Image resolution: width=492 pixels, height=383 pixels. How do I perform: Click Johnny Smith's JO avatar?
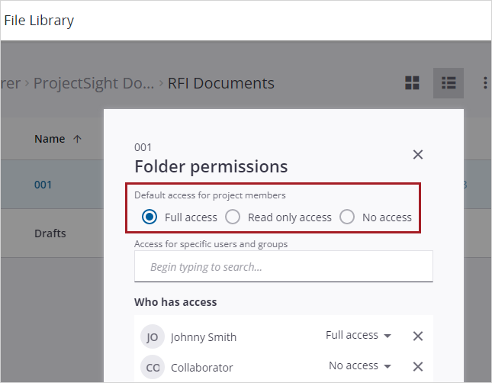tap(153, 337)
